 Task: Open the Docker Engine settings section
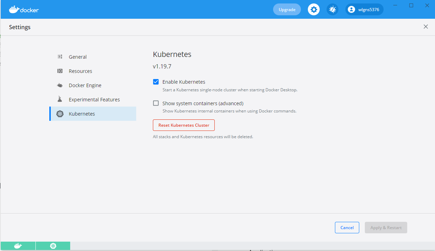click(x=85, y=85)
